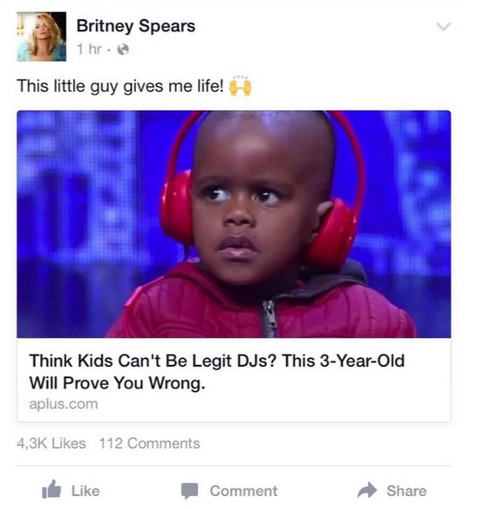Toggle Like via the Like label

click(85, 491)
